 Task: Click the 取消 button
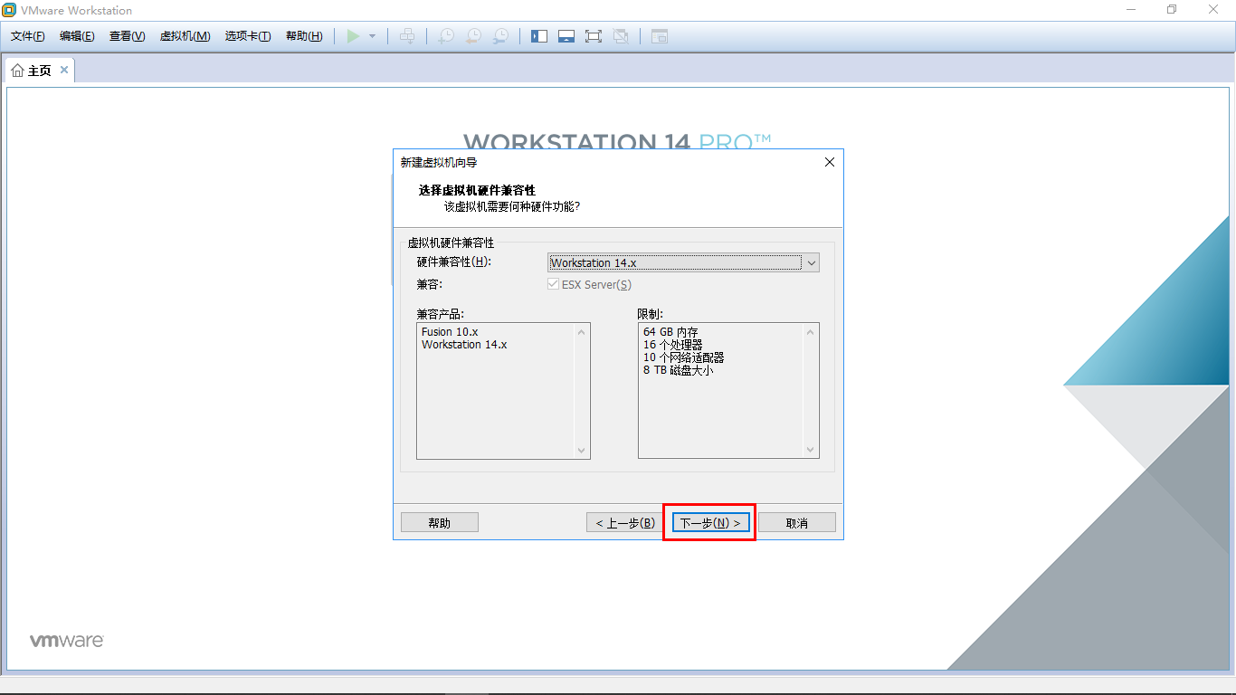click(796, 522)
